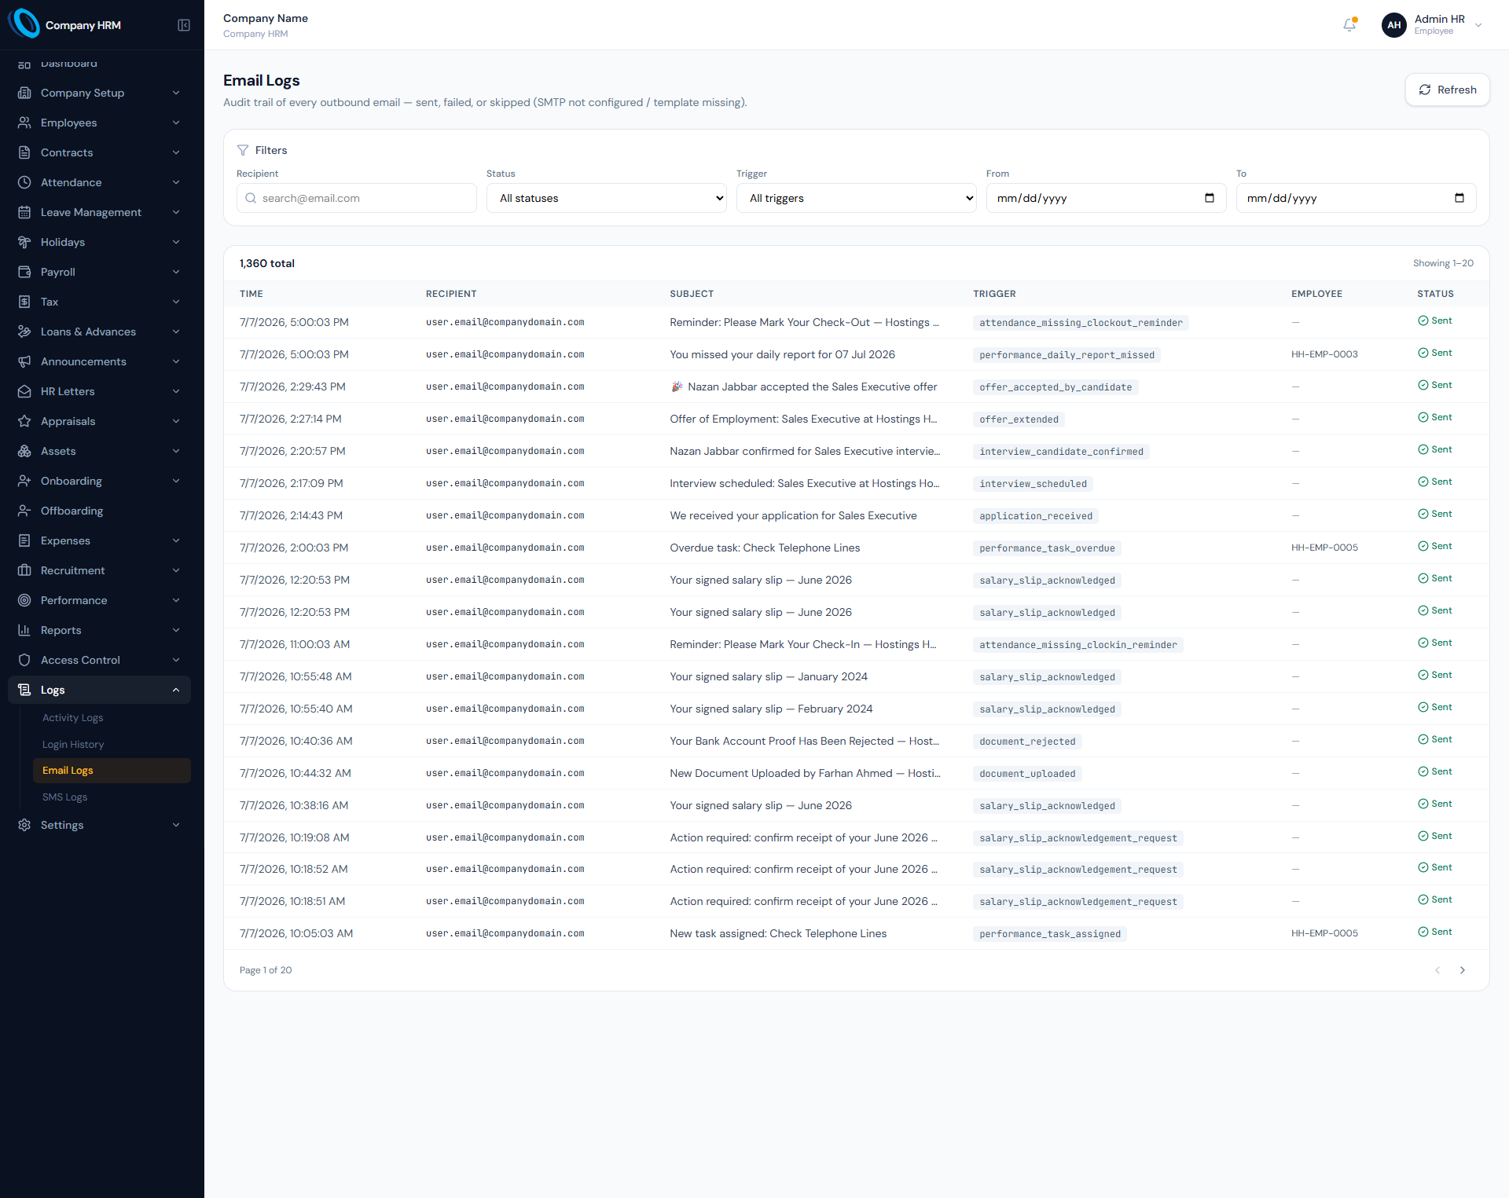Click the Recruitment briefcase icon
The height and width of the screenshot is (1198, 1509).
(x=24, y=570)
